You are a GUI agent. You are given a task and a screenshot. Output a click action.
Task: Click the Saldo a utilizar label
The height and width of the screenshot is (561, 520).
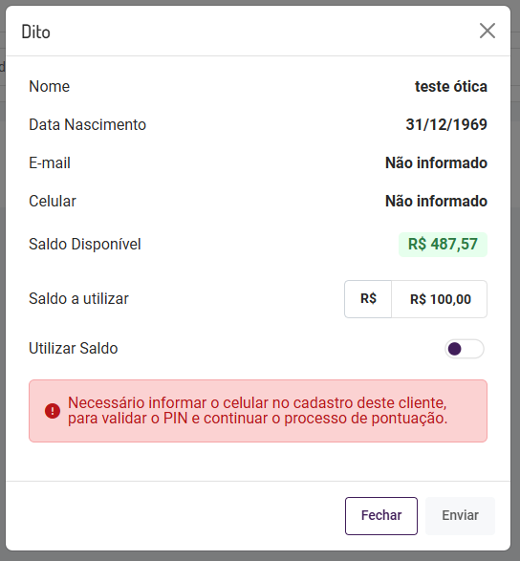click(78, 299)
